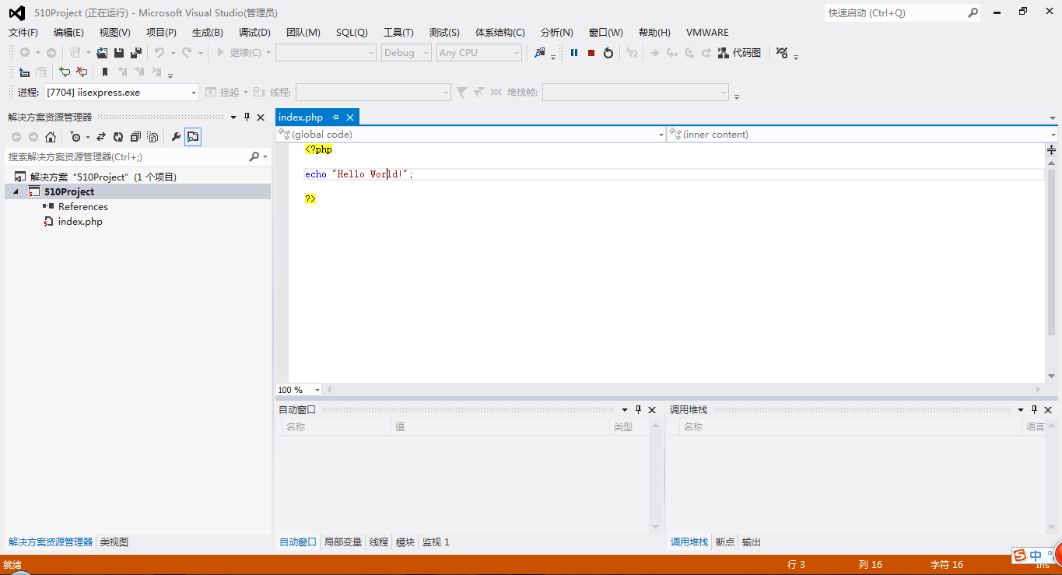Screen dimensions: 1062x575
Task: Toggle a bookmark on the current line
Action: 104,72
